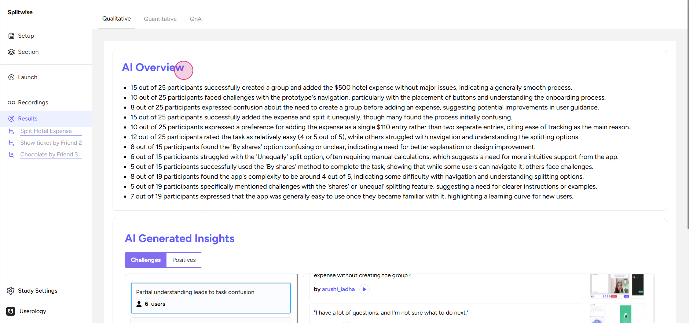This screenshot has width=689, height=323.
Task: Open the Setup page icon
Action: pos(11,36)
